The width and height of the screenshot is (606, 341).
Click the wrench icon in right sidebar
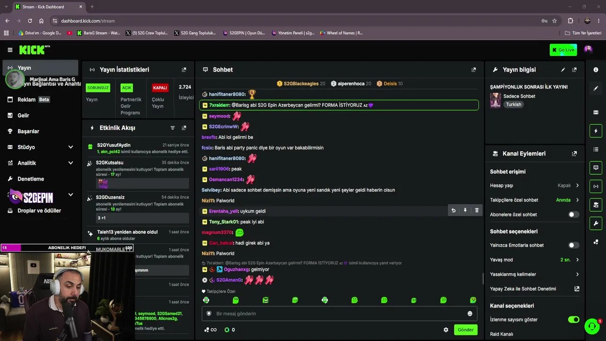[x=596, y=223]
